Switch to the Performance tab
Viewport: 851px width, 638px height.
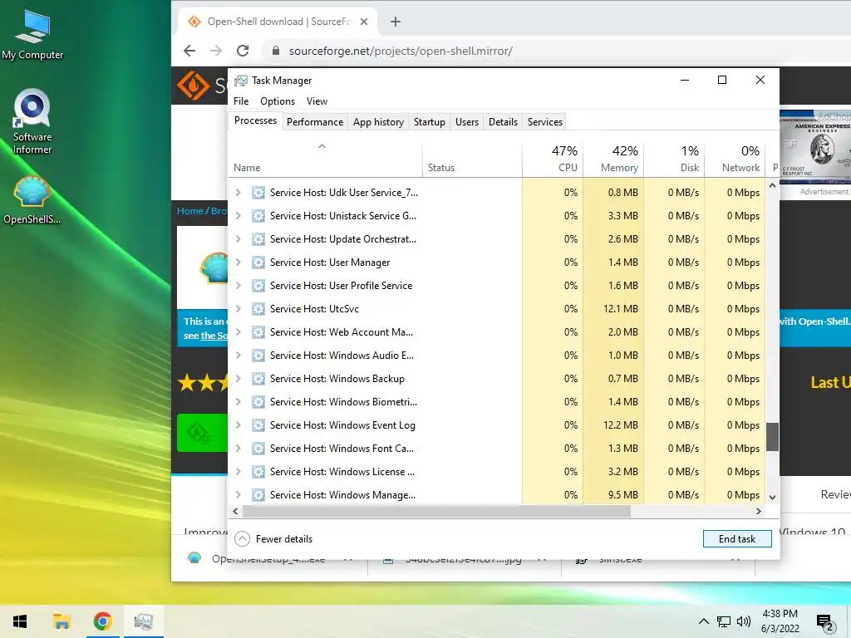[x=315, y=122]
